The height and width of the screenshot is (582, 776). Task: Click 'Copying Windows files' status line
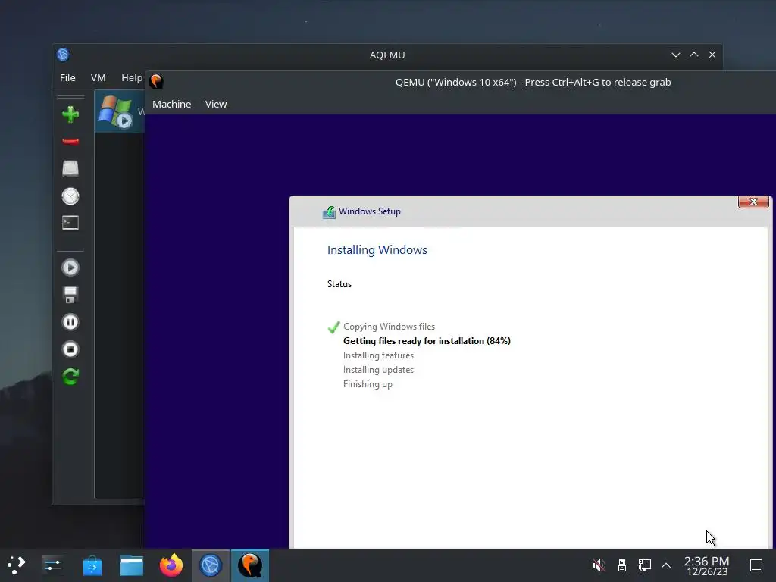pos(389,327)
